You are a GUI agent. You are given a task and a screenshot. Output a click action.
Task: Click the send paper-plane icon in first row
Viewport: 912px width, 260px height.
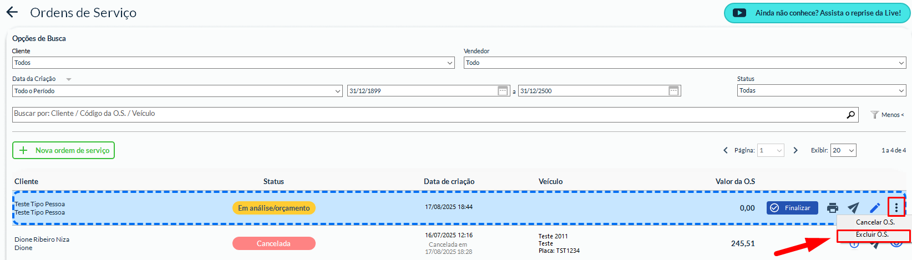[x=853, y=208]
